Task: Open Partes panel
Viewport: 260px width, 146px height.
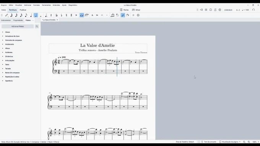Action: (124, 10)
